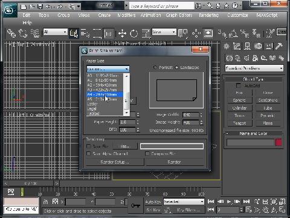Toggle the Set Key mode button
The height and width of the screenshot is (218, 290).
click(x=153, y=210)
